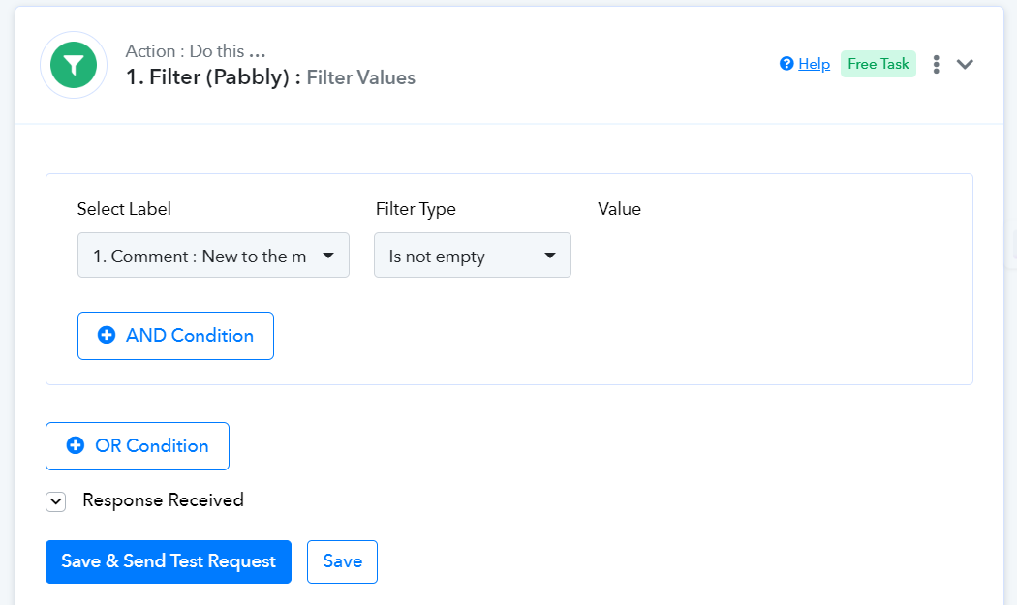Click the green Filter funnel icon
Image resolution: width=1017 pixels, height=605 pixels.
tap(74, 65)
